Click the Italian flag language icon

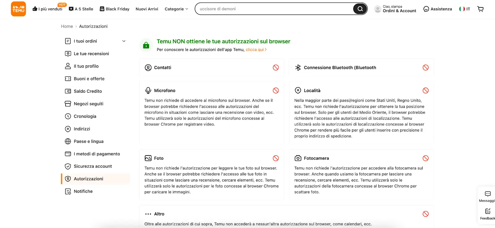click(462, 9)
